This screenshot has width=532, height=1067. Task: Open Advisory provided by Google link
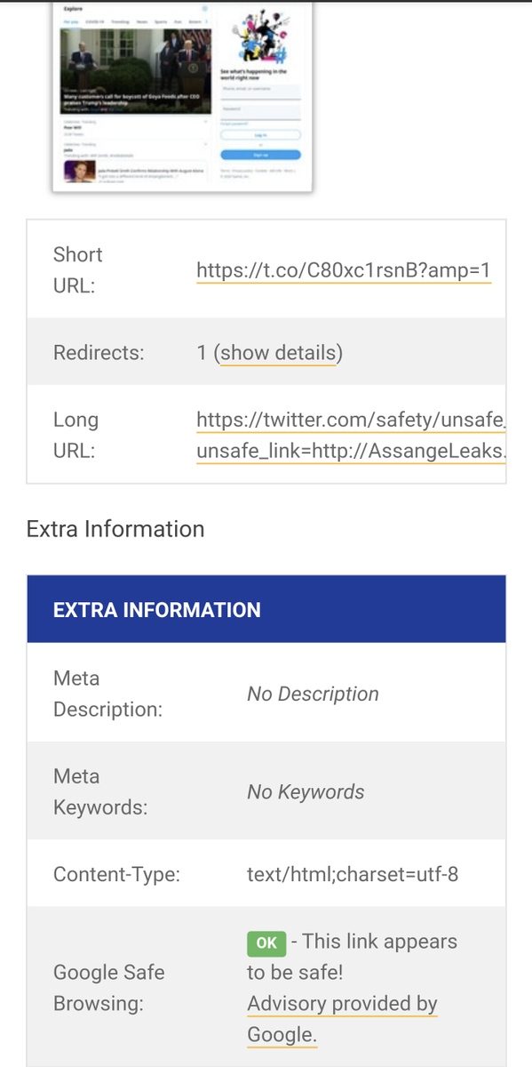(x=342, y=1019)
